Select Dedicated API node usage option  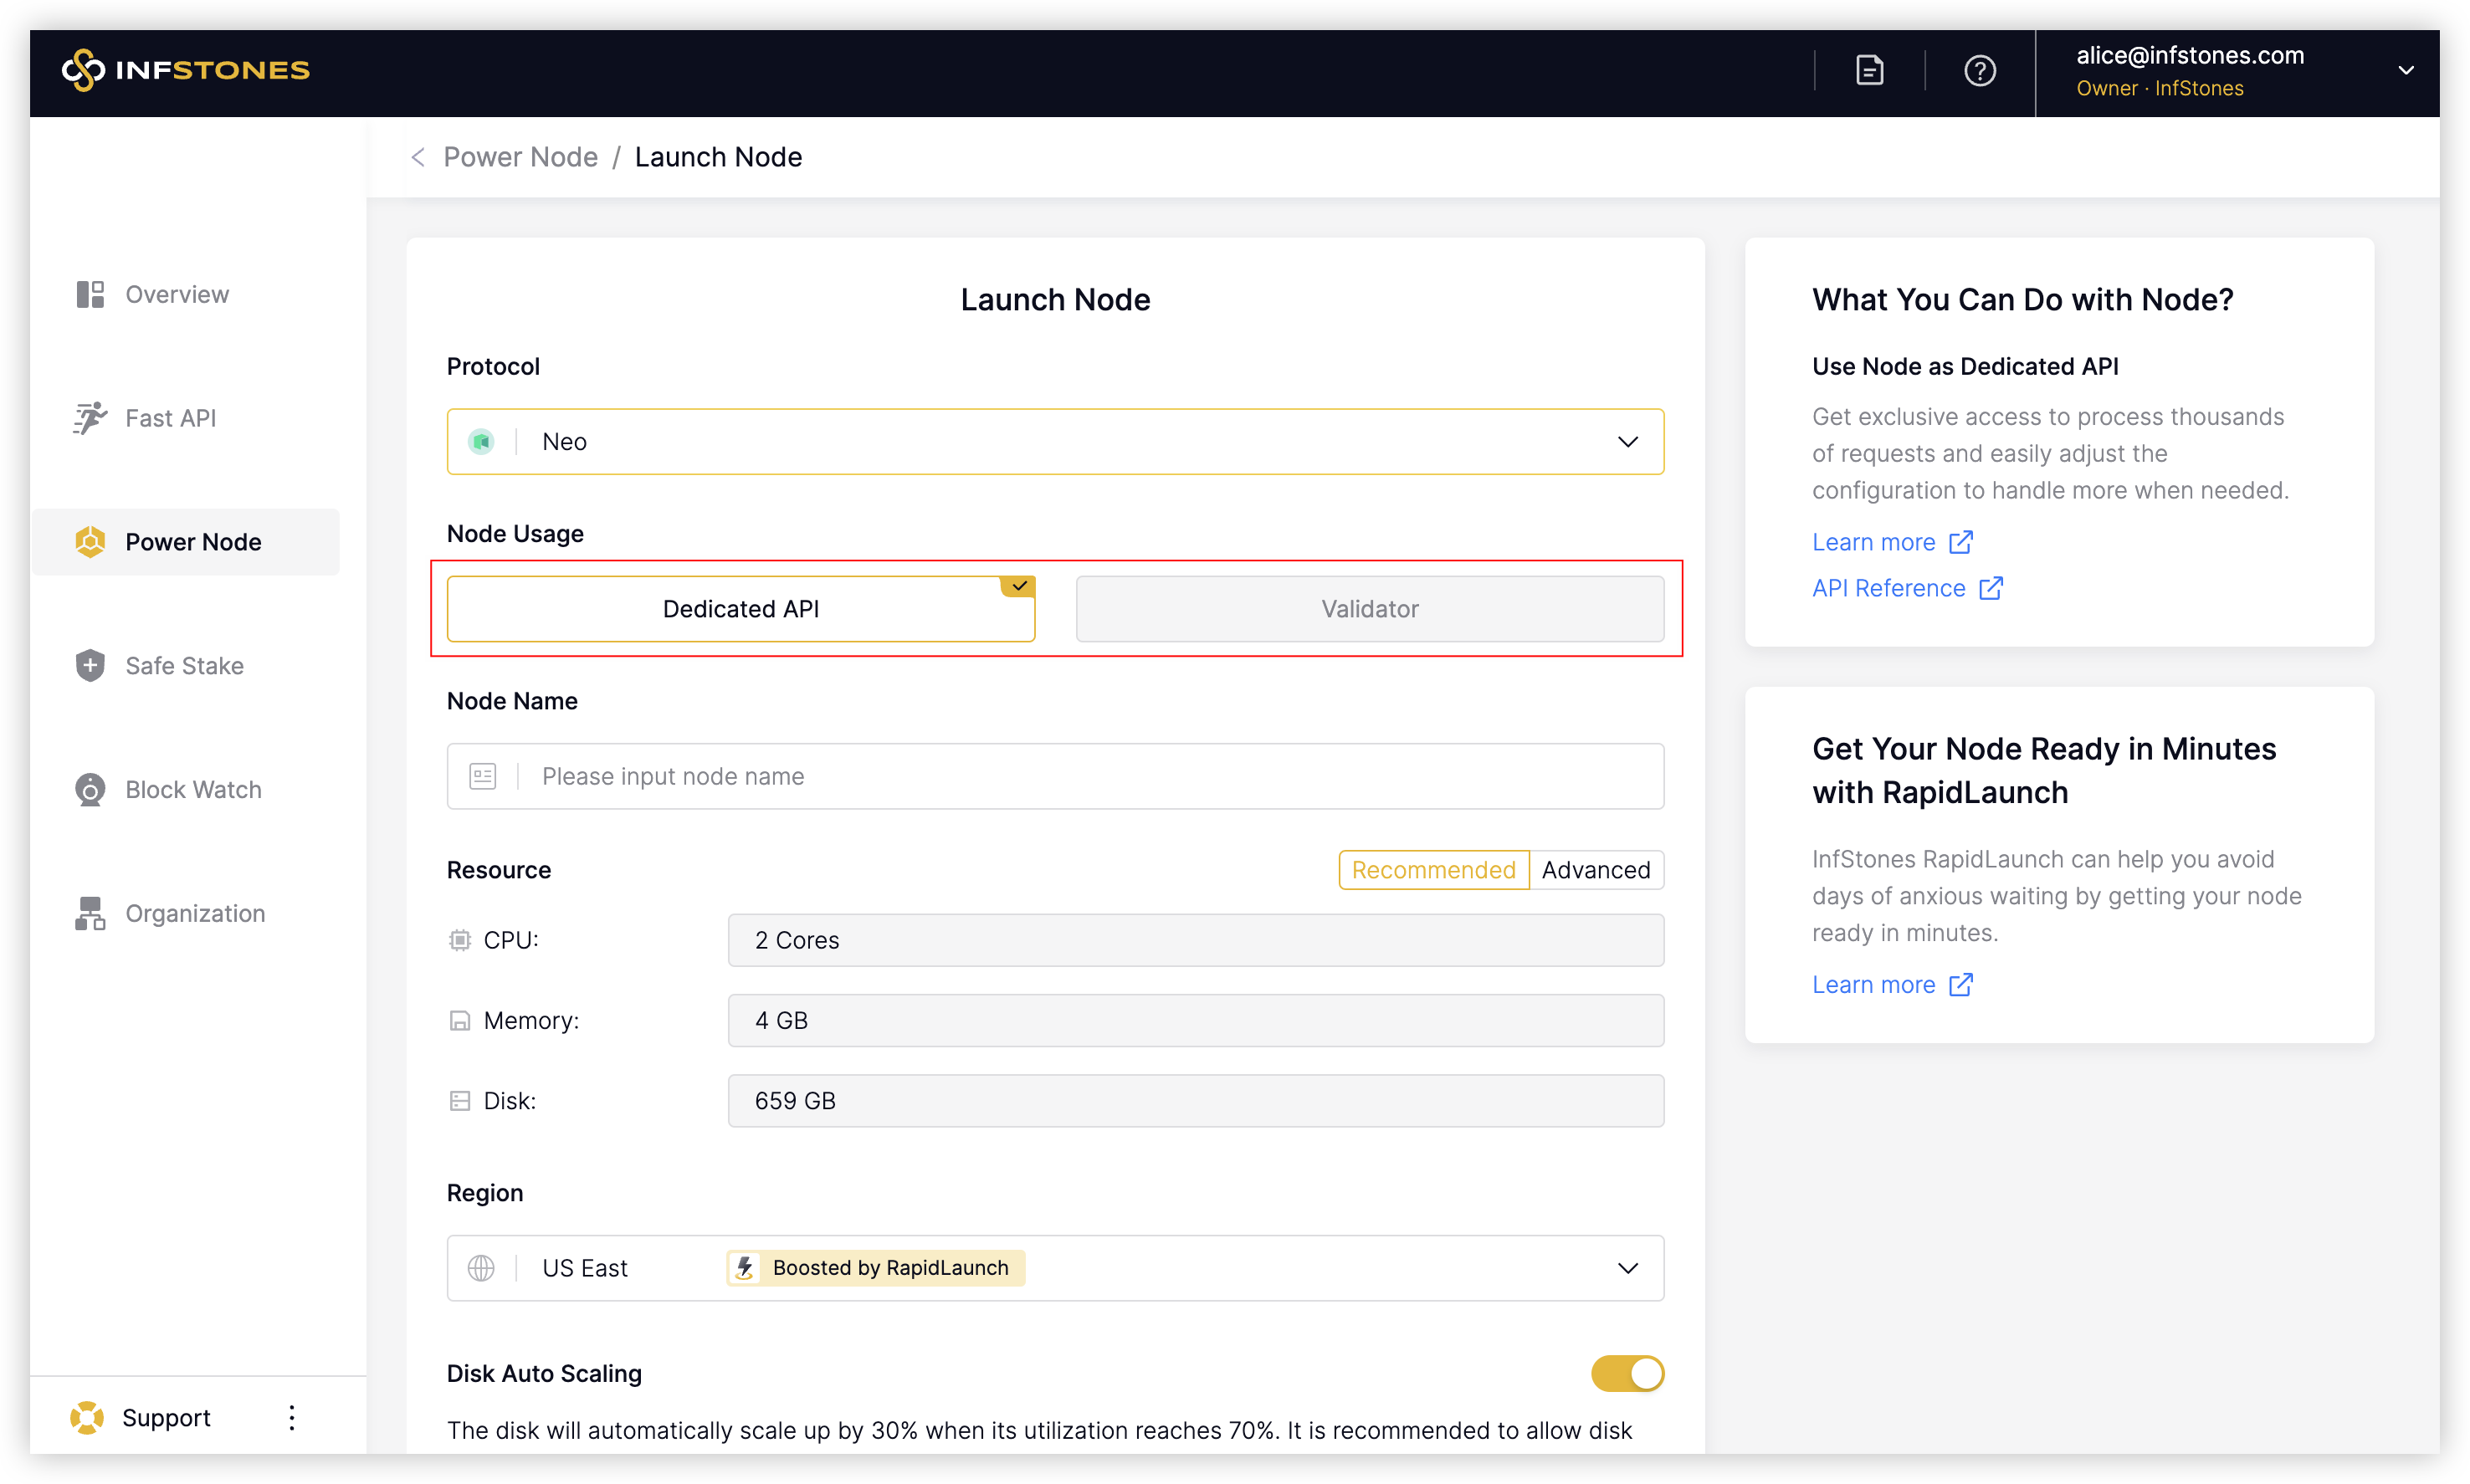point(740,609)
